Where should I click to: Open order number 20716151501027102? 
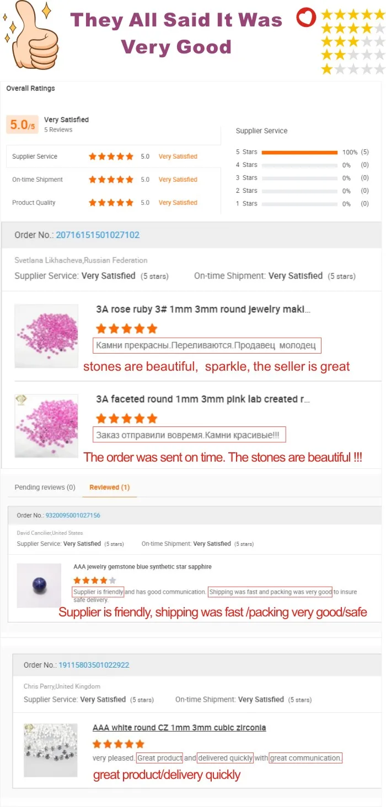[98, 235]
